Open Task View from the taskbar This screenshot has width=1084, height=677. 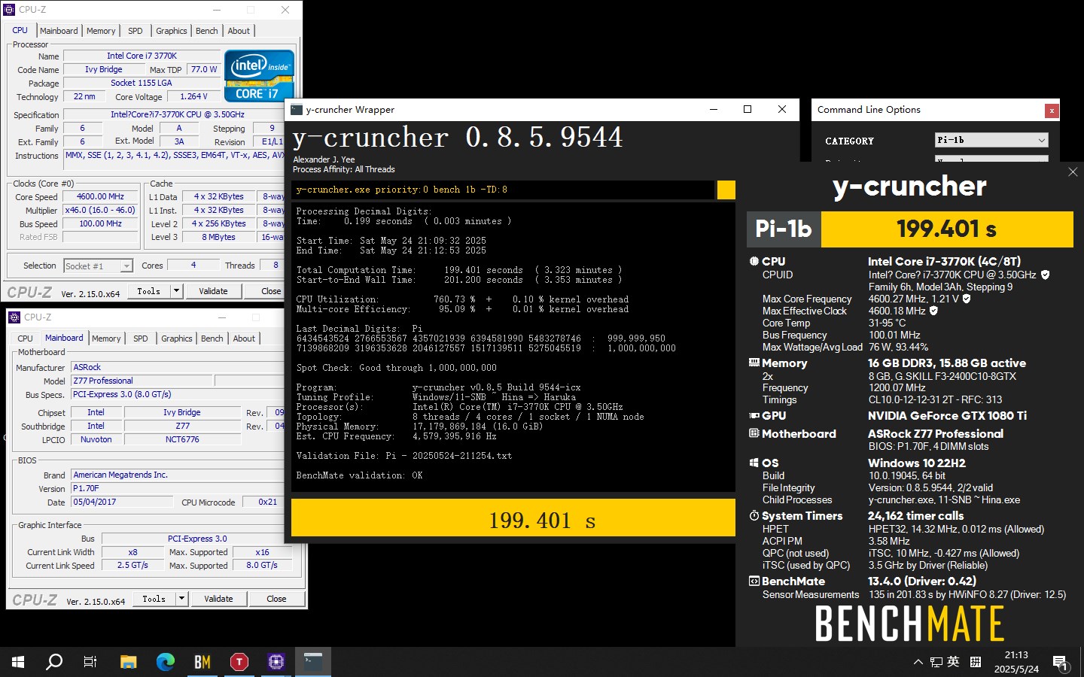coord(90,662)
